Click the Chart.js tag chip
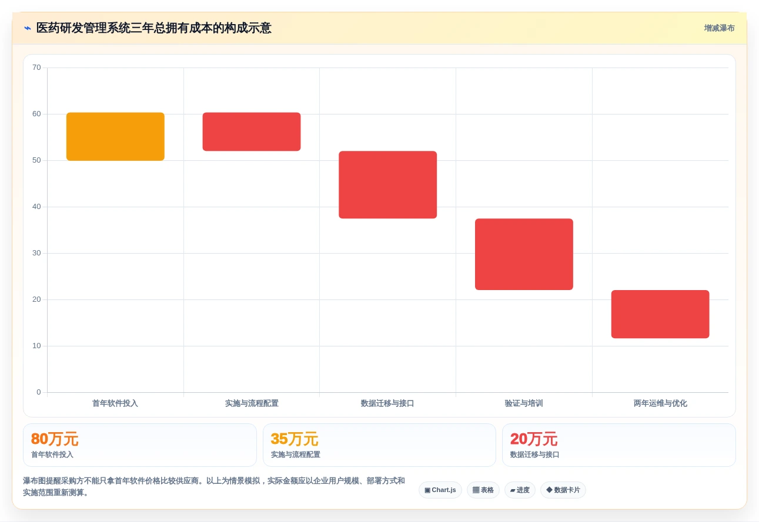Screen dimensions: 759x522 [440, 490]
